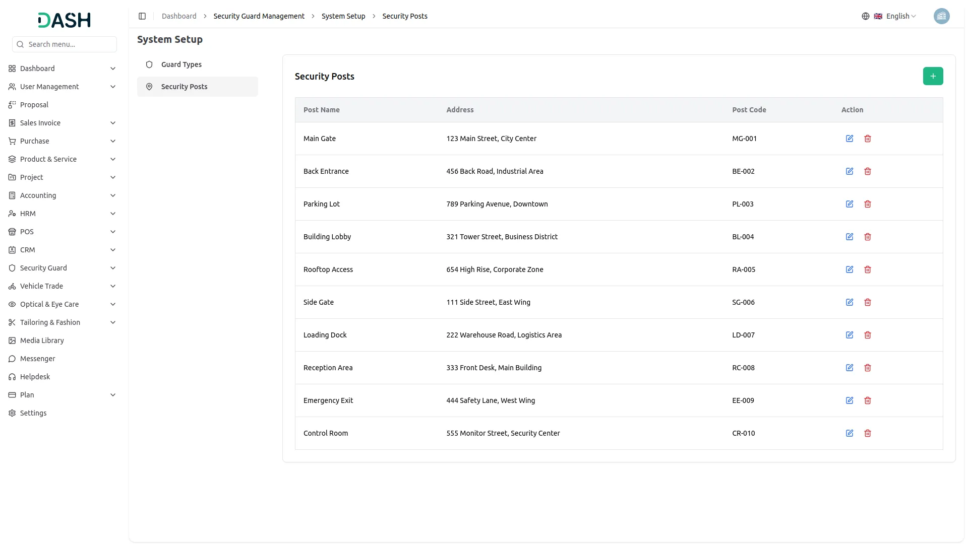The image size is (968, 544).
Task: Open Settings in the sidebar
Action: pyautogui.click(x=33, y=413)
